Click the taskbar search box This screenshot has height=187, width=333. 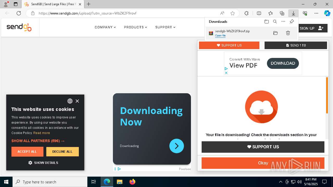[50, 182]
